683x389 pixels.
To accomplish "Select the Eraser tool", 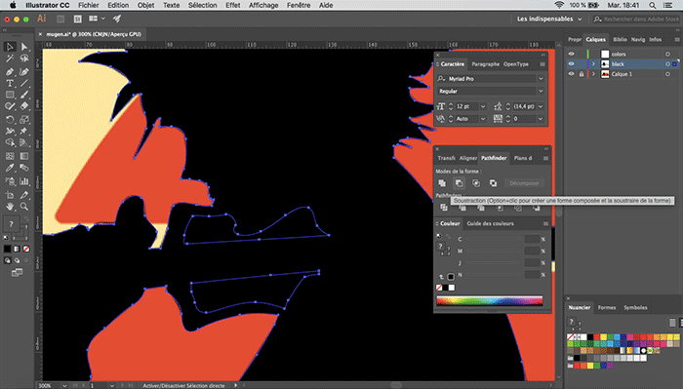I will (x=24, y=106).
